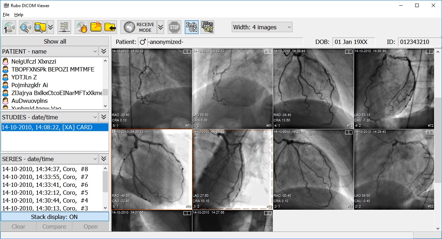Expand the double chevron next to STUDIES header

[104, 117]
